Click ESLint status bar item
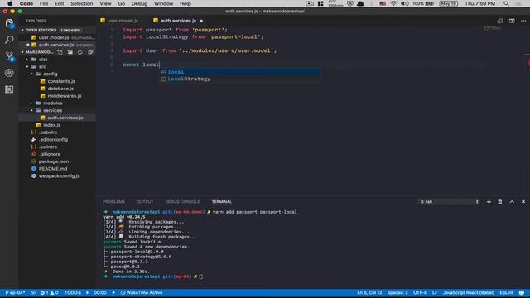530x298 pixels. tap(506, 292)
